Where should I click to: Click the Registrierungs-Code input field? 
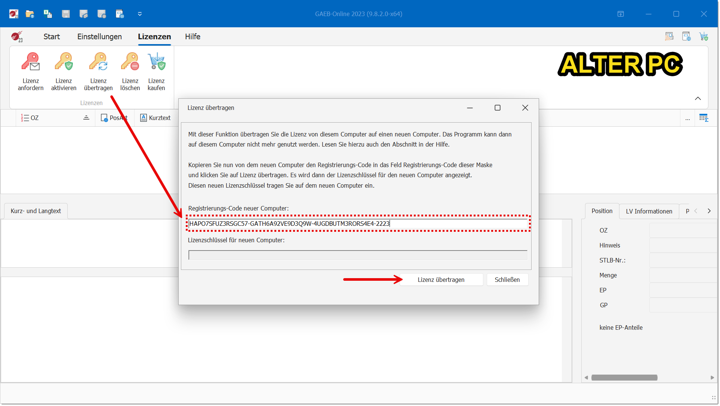coord(358,224)
